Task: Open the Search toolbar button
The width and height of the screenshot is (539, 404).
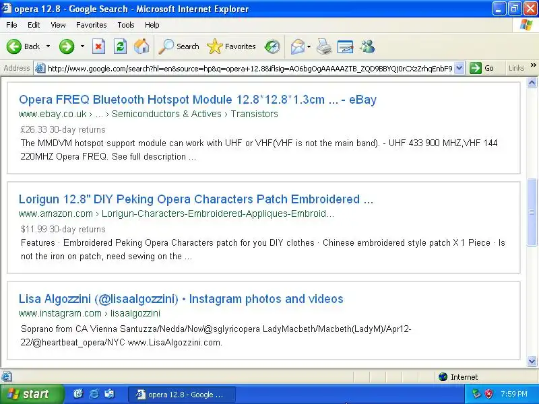Action: click(x=179, y=46)
